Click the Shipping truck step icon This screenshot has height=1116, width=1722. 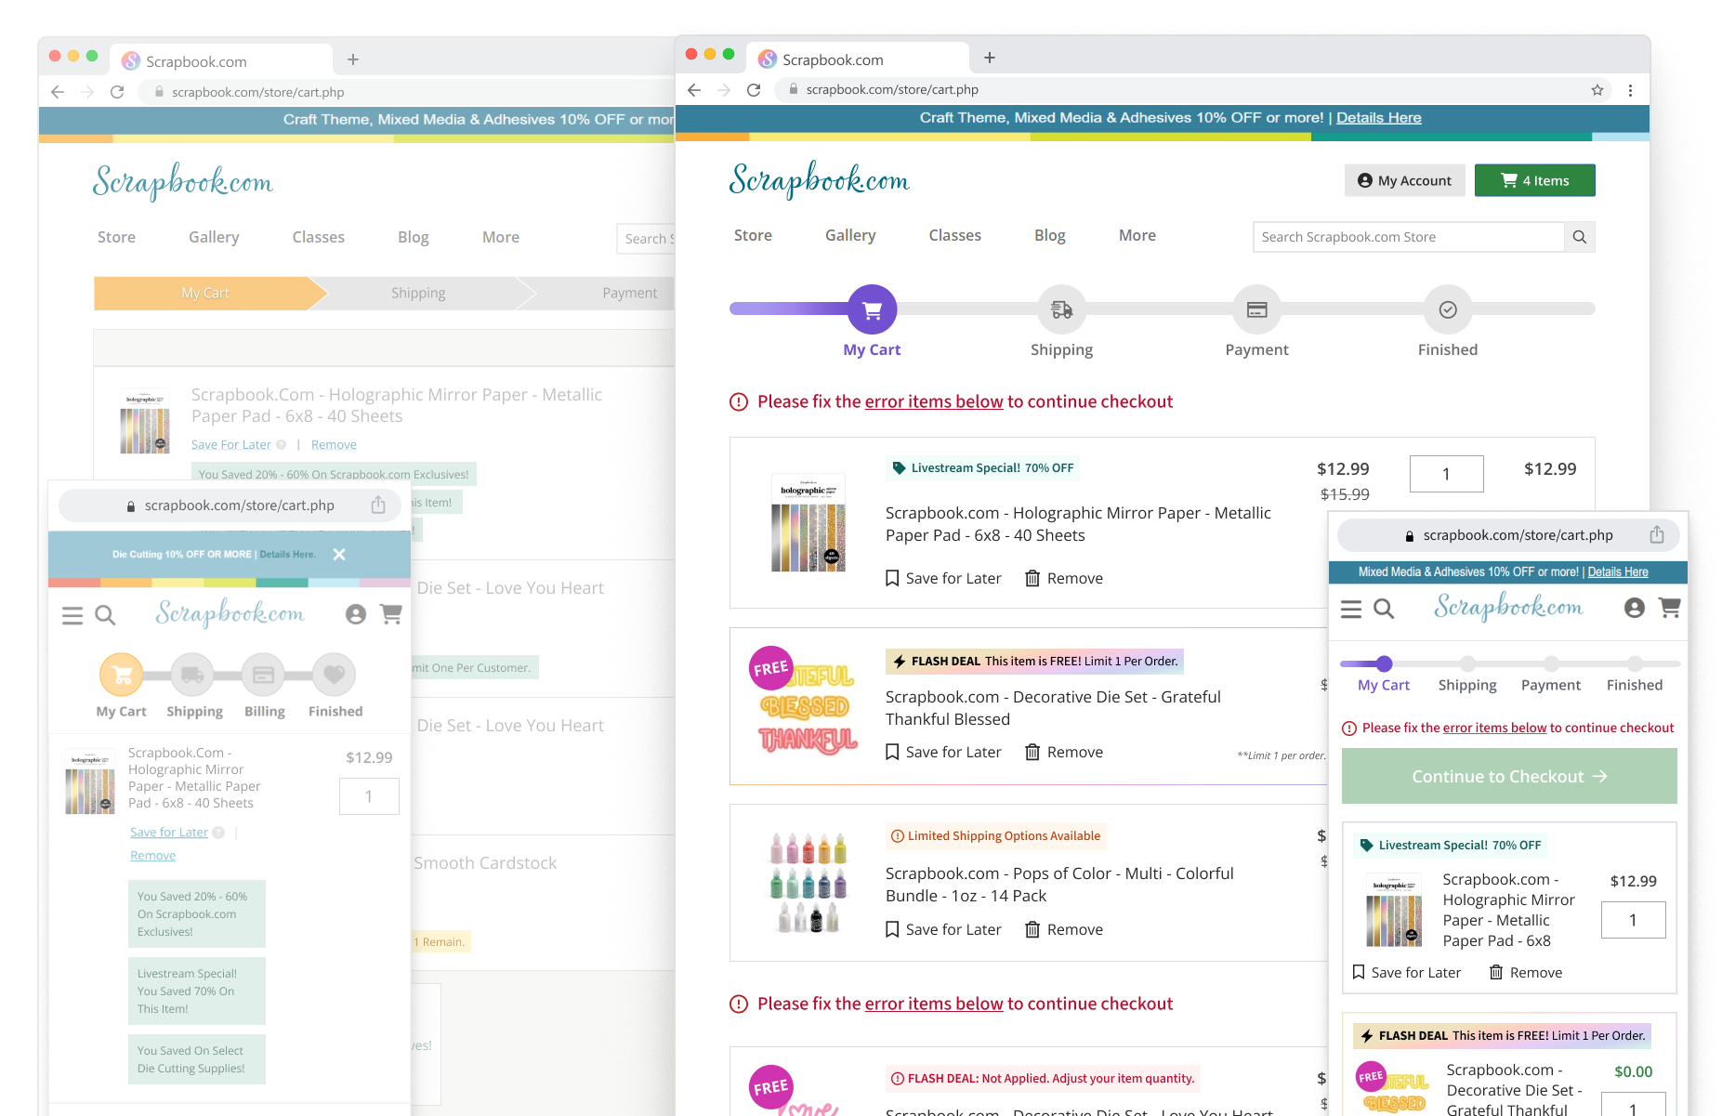[x=1061, y=309]
